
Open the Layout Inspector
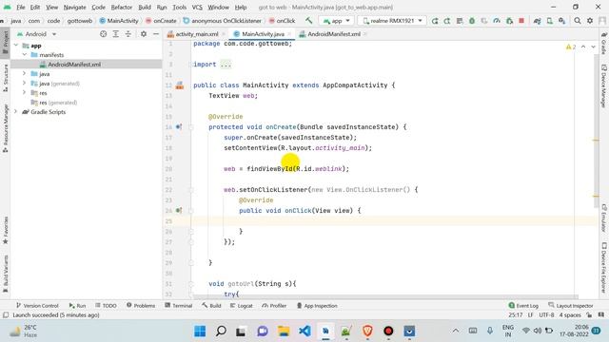coord(571,306)
